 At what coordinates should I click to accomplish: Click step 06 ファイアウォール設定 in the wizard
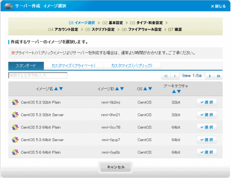(x=141, y=29)
